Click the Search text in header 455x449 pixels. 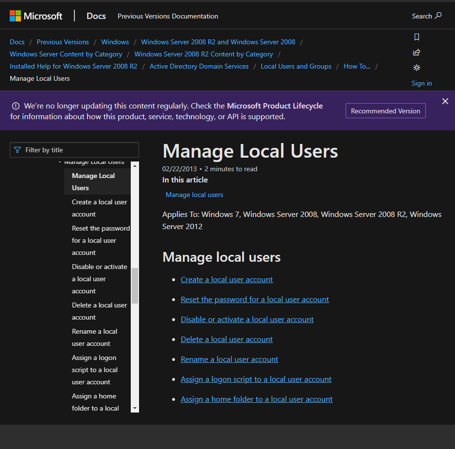point(422,16)
